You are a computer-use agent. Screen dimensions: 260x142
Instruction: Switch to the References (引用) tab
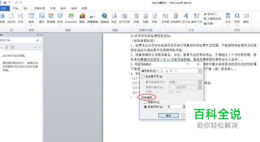tap(53, 8)
